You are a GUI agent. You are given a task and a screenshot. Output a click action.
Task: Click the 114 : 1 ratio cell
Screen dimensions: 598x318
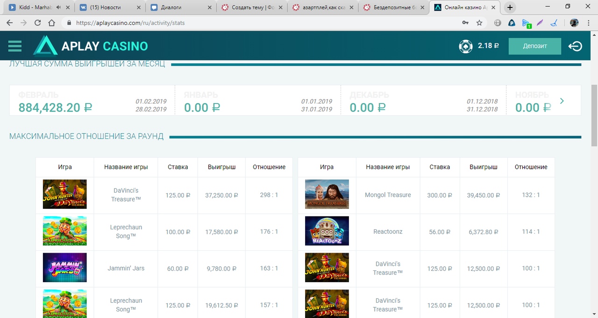531,232
